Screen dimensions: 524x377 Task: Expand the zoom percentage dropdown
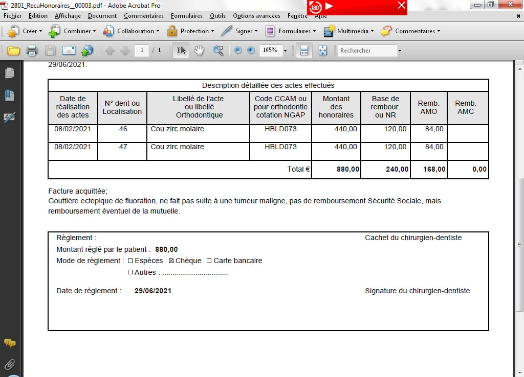(x=285, y=51)
